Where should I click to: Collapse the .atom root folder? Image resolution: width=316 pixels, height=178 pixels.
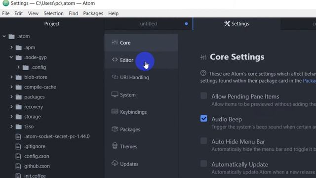point(4,36)
